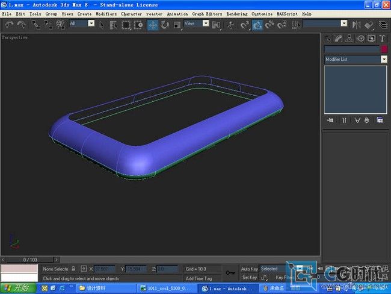
Task: Toggle the Spinner Snap button
Action: point(282,25)
